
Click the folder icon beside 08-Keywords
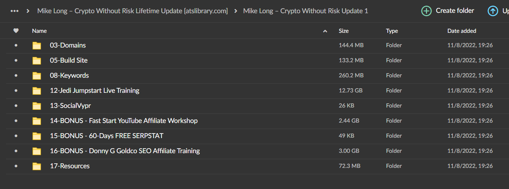tap(37, 76)
